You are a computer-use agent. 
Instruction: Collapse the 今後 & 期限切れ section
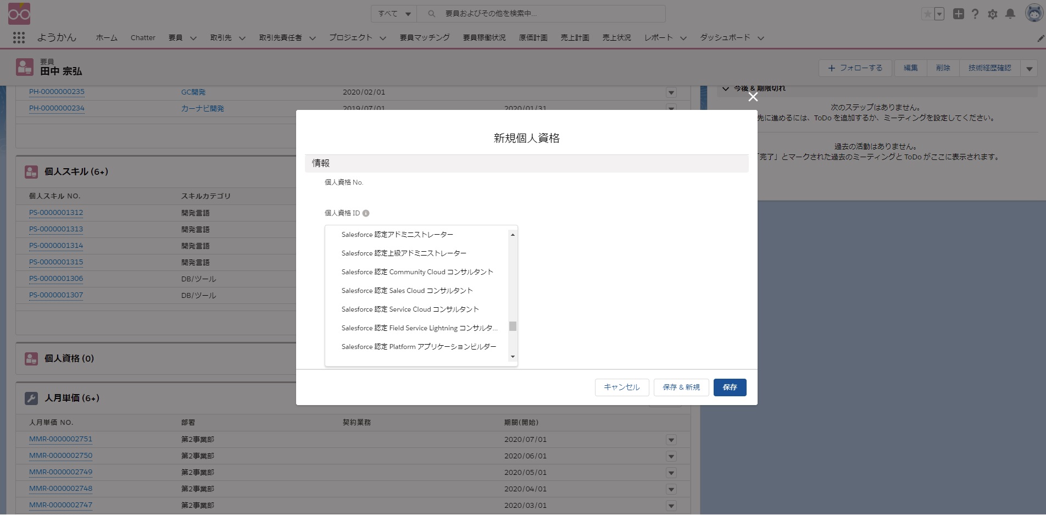click(726, 88)
